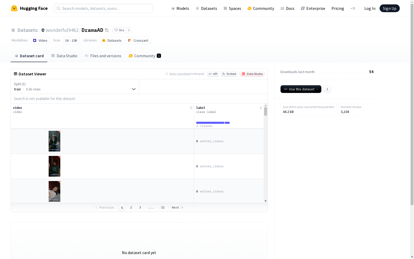Click the DramaAD dataset title

pos(92,30)
